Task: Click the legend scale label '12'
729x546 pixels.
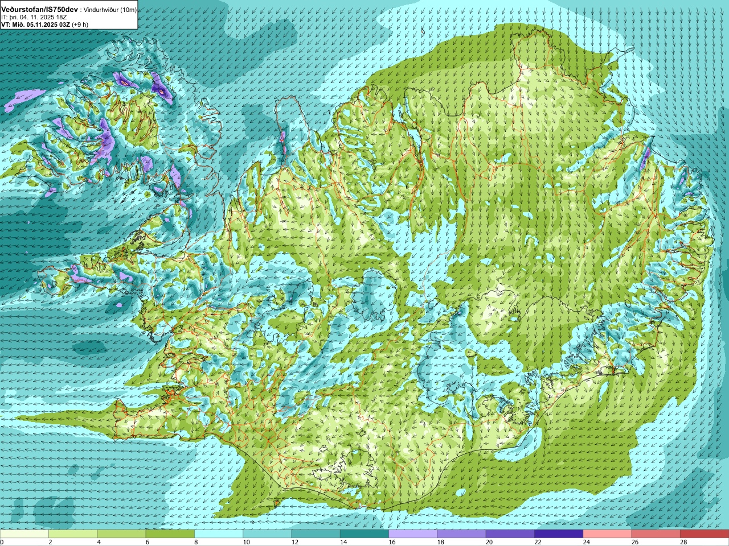Action: (x=295, y=542)
